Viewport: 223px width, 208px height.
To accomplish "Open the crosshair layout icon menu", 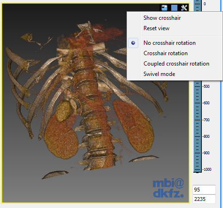I will point(164,8).
